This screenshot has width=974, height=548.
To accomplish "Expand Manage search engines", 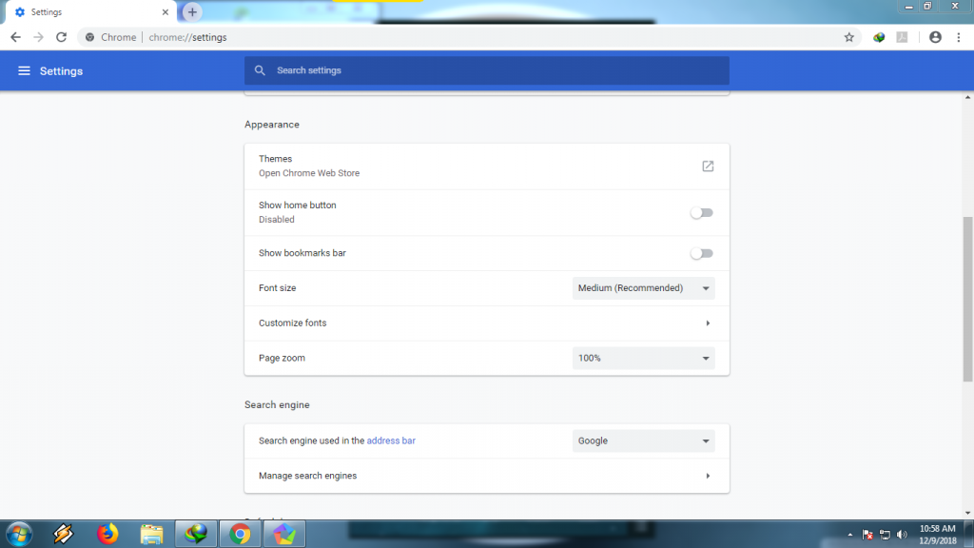I will (x=708, y=476).
